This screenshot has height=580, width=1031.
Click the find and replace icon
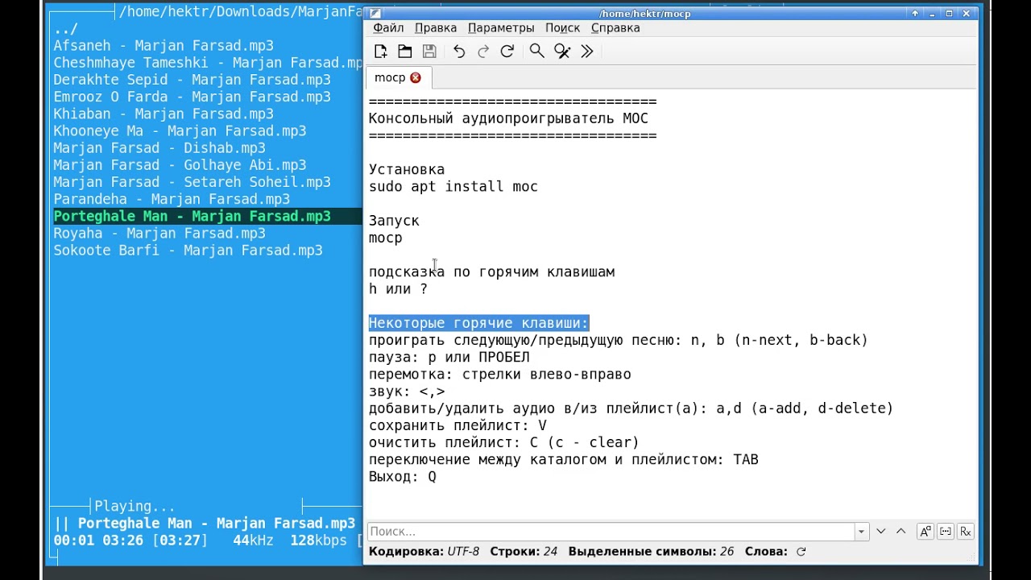click(x=562, y=52)
